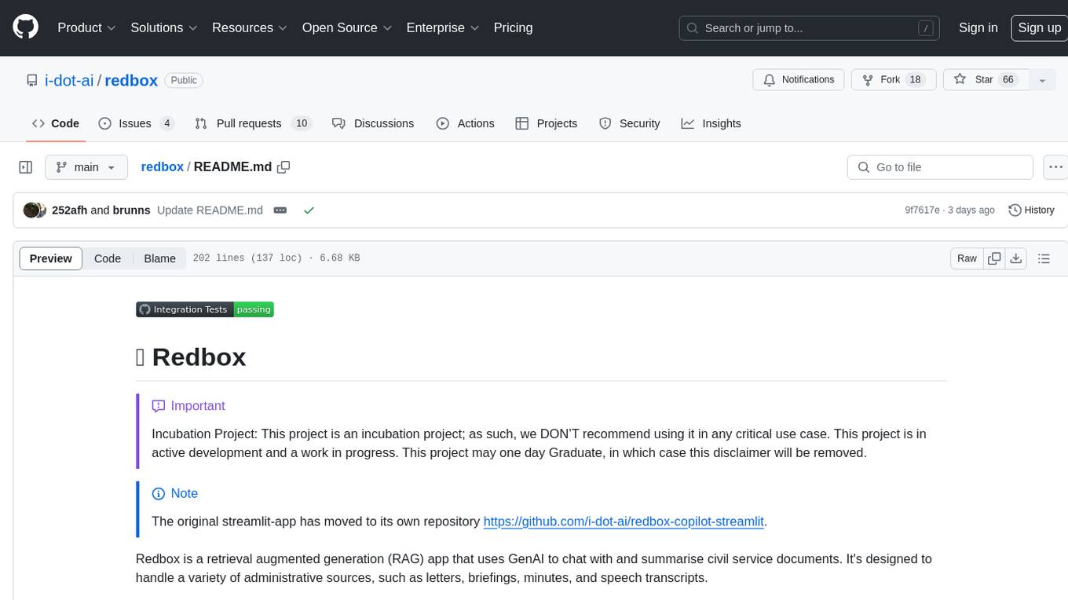Viewport: 1068px width, 600px height.
Task: Open the star lists dropdown arrow
Action: [x=1042, y=80]
